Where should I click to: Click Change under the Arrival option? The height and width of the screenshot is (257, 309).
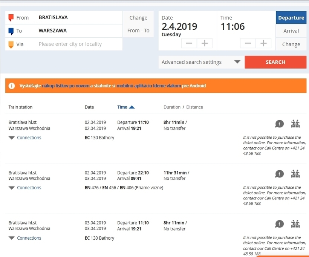pyautogui.click(x=291, y=44)
